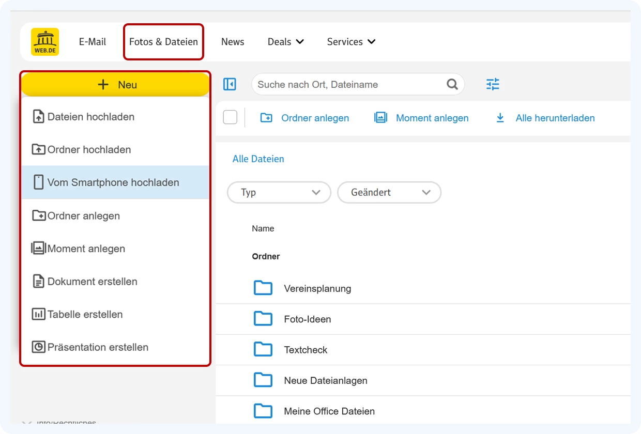Switch to the E-Mail tab
The width and height of the screenshot is (641, 434).
(x=93, y=42)
